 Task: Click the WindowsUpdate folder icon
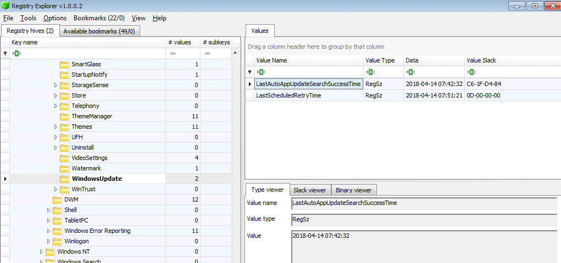(x=64, y=179)
